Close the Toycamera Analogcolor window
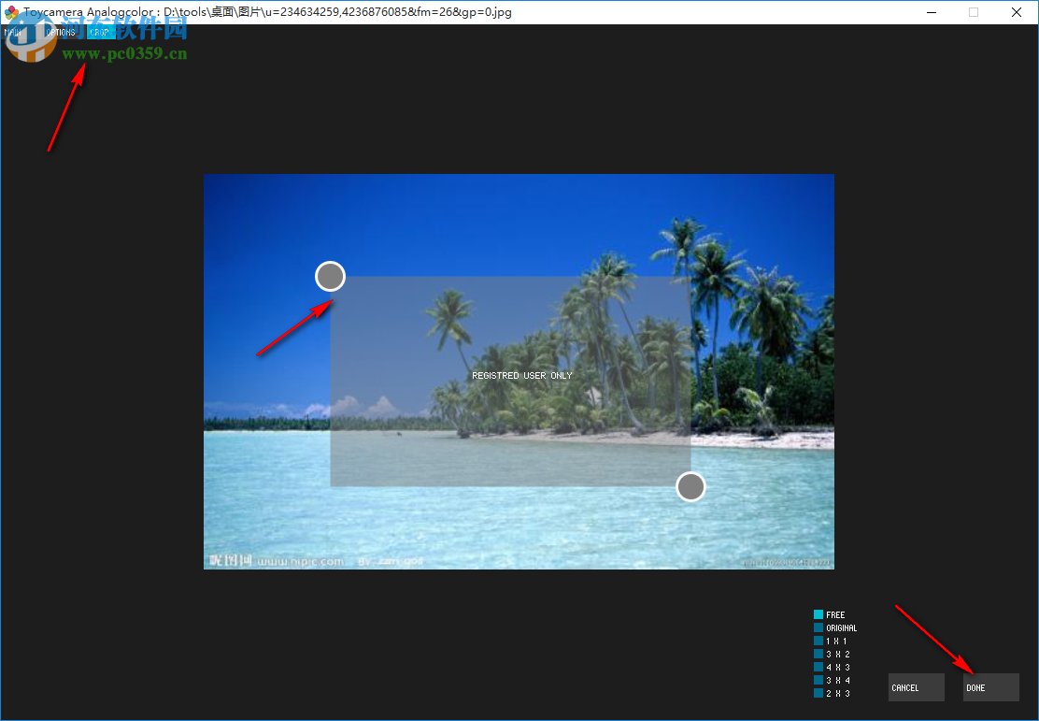 coord(1017,12)
